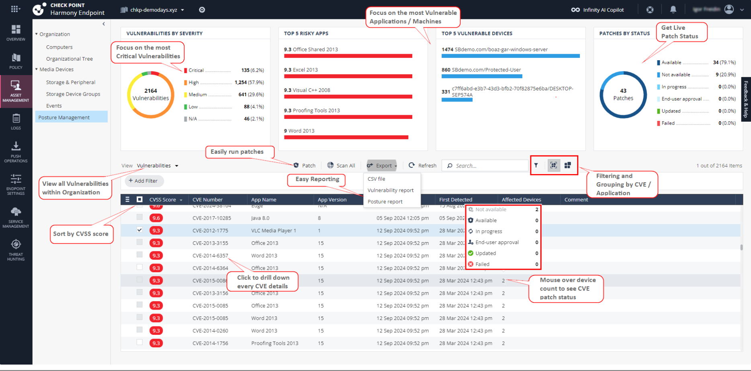Screen dimensions: 751x371
Task: Switch to grouped view icon
Action: (554, 165)
